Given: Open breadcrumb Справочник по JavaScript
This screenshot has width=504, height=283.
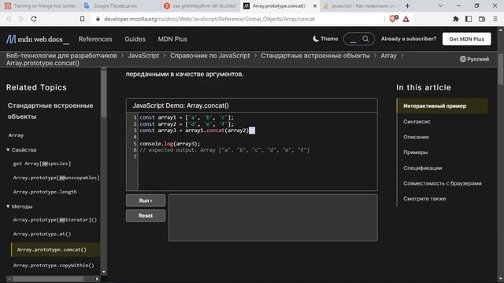Looking at the screenshot, I should click(209, 56).
